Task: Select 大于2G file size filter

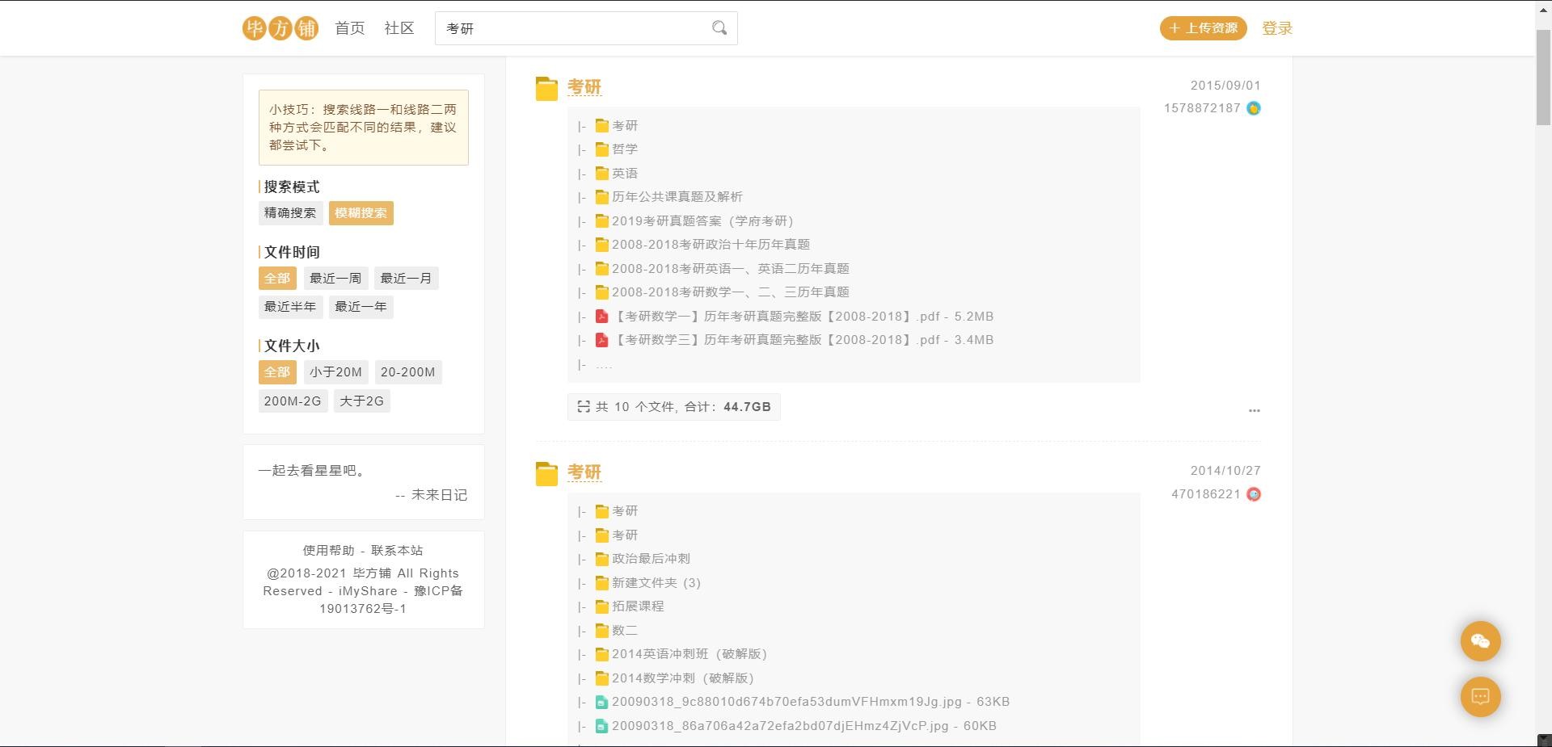Action: pyautogui.click(x=361, y=401)
